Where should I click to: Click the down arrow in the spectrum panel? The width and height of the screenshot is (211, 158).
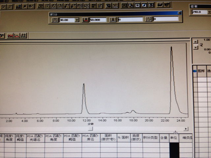tap(196, 47)
